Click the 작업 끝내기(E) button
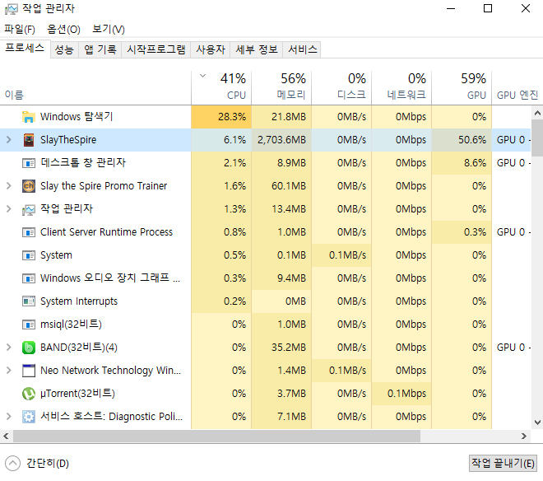The image size is (543, 481). (x=503, y=464)
